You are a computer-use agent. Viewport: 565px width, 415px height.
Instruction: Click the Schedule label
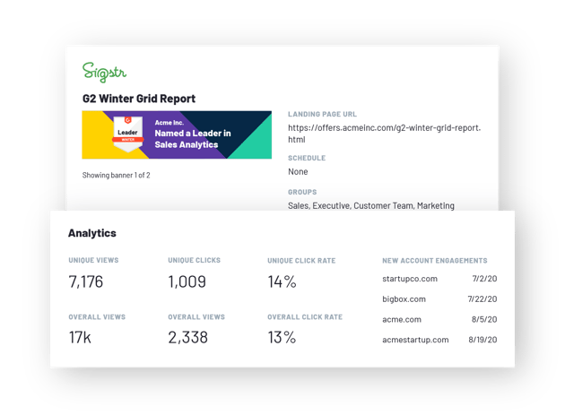tap(307, 158)
